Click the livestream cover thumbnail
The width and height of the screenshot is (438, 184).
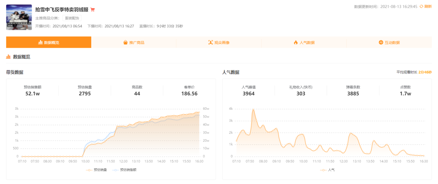(x=19, y=17)
